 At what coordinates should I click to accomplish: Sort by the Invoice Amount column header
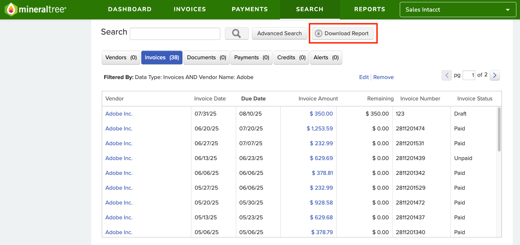coord(318,98)
